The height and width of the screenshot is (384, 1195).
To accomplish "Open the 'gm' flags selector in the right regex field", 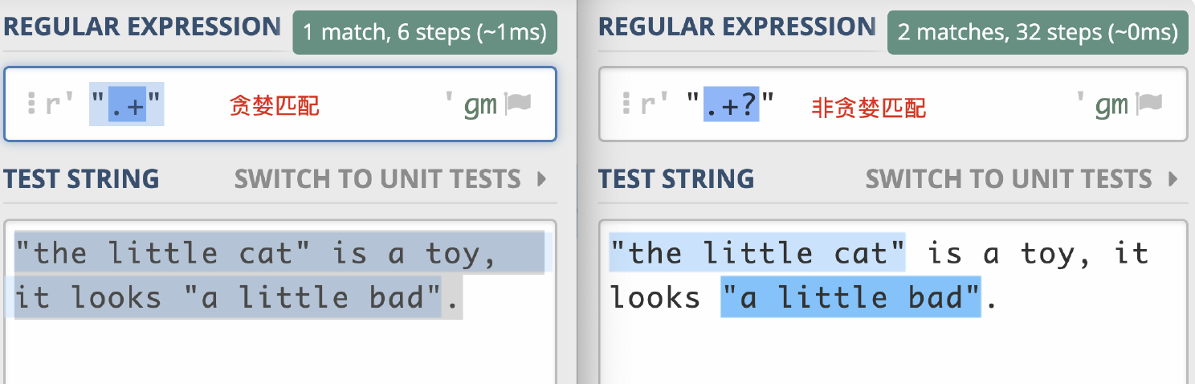I will click(x=1111, y=104).
